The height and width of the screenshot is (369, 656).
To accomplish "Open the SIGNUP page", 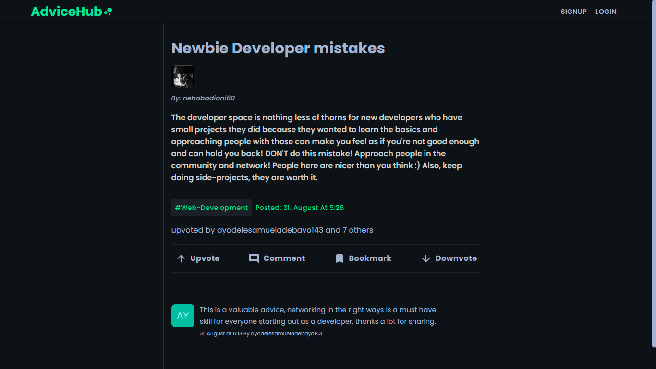I will pos(574,12).
